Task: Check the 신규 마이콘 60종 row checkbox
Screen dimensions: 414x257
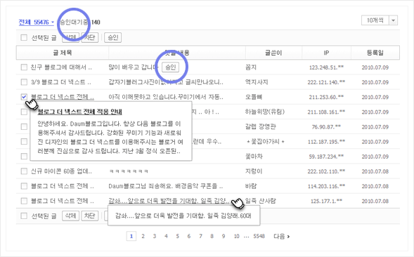Action: 24,171
